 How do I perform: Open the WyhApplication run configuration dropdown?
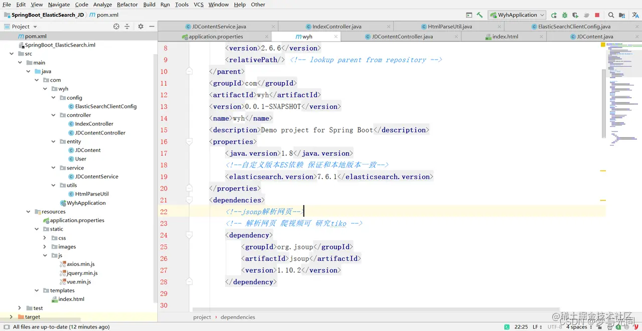tap(518, 15)
